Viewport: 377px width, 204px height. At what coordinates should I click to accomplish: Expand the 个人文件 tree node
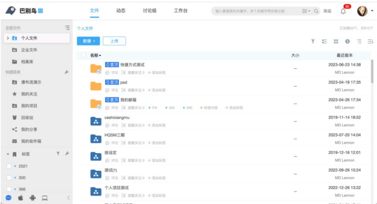(x=8, y=38)
